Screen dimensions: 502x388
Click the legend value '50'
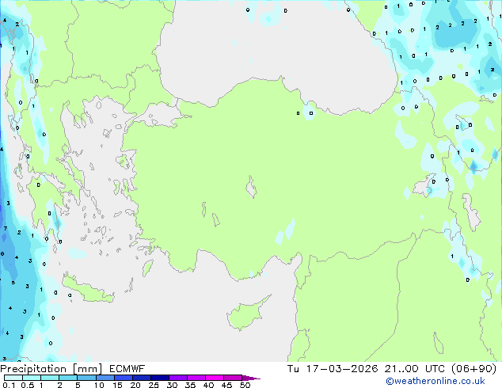pyautogui.click(x=245, y=385)
